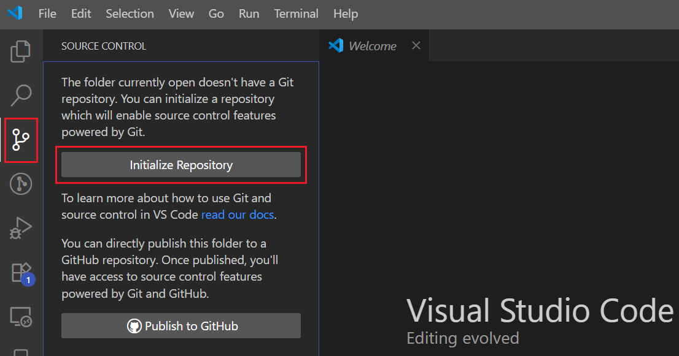Open the Explorer view in activity bar
The image size is (679, 356).
tap(21, 51)
